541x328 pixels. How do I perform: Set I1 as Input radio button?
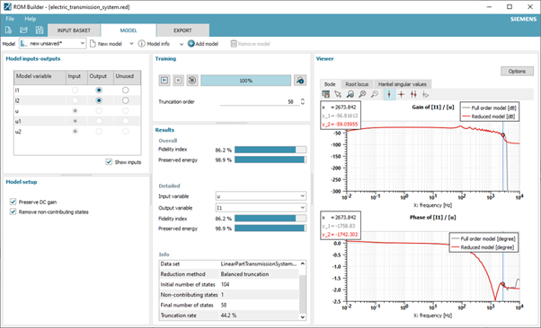(x=75, y=90)
